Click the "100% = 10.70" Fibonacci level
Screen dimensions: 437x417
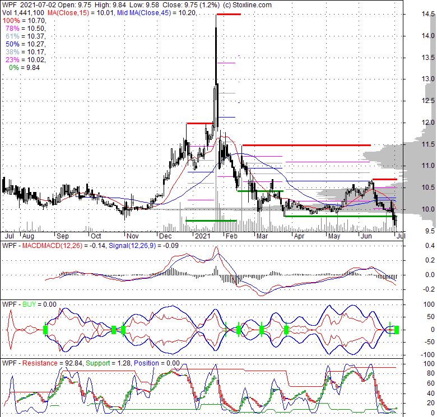click(24, 21)
